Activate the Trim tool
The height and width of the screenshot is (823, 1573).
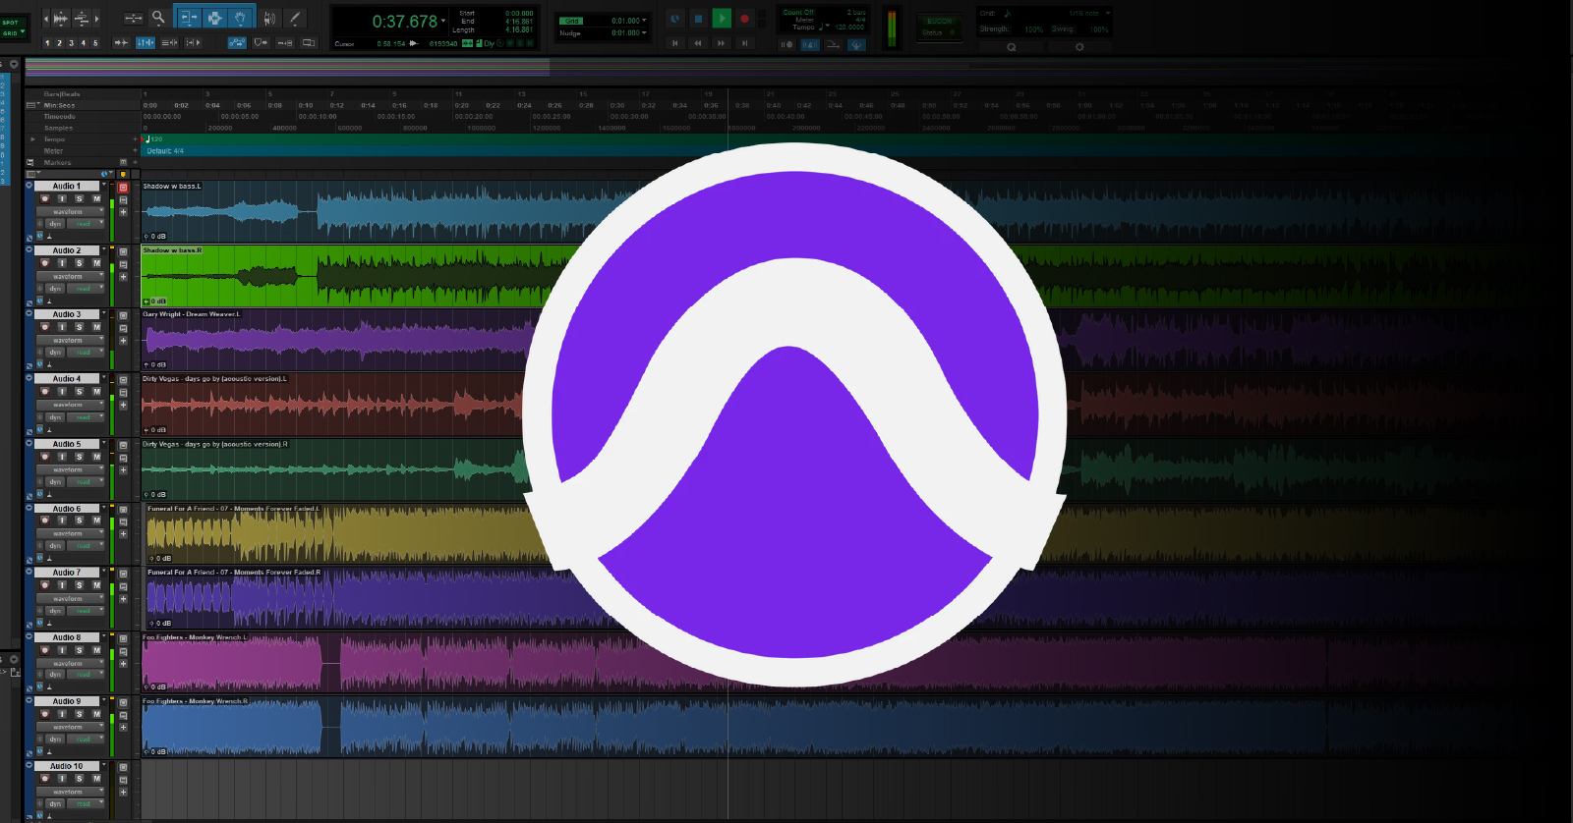coord(189,18)
